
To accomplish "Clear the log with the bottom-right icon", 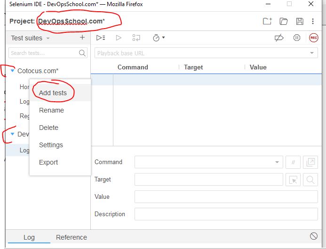I will [x=314, y=236].
